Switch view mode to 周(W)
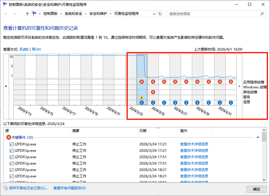 36,49
